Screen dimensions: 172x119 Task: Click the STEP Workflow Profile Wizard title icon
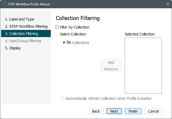pyautogui.click(x=5, y=4)
